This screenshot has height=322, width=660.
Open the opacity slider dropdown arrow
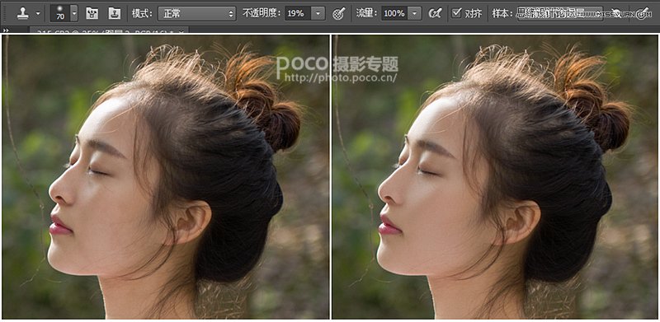[318, 13]
